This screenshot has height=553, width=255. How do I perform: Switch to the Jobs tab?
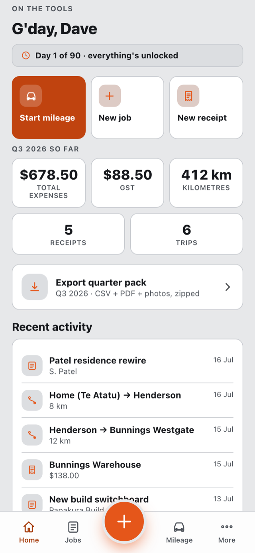[73, 532]
